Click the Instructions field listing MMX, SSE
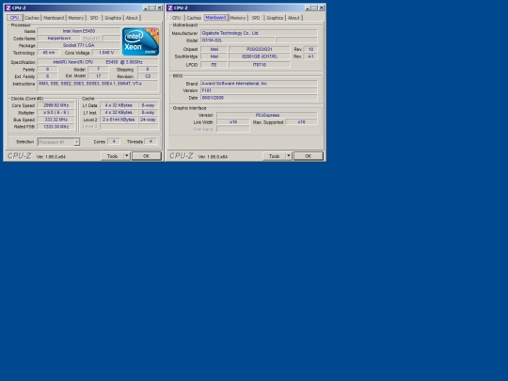 click(x=98, y=86)
